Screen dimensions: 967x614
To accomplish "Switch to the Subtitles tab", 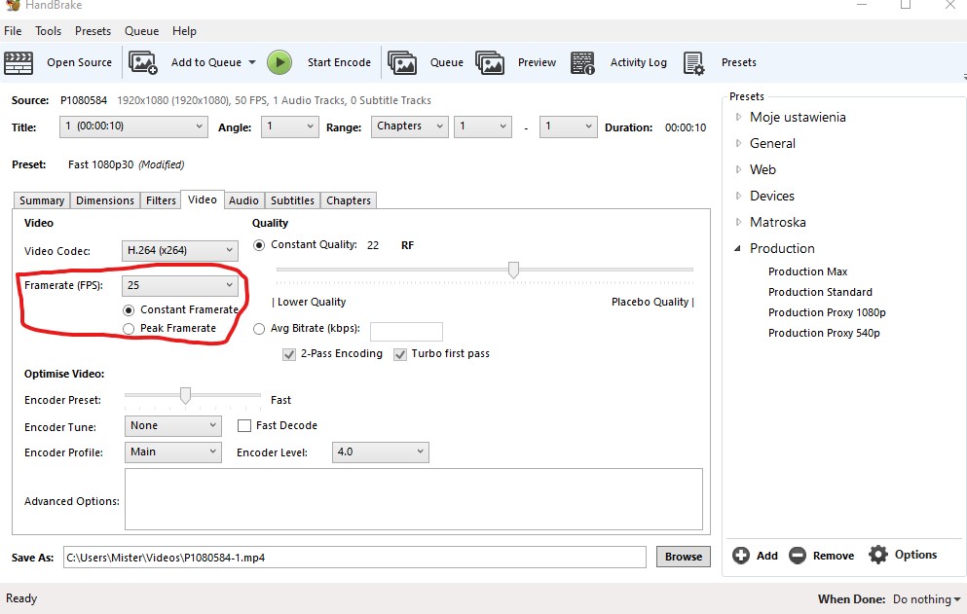I will (292, 200).
